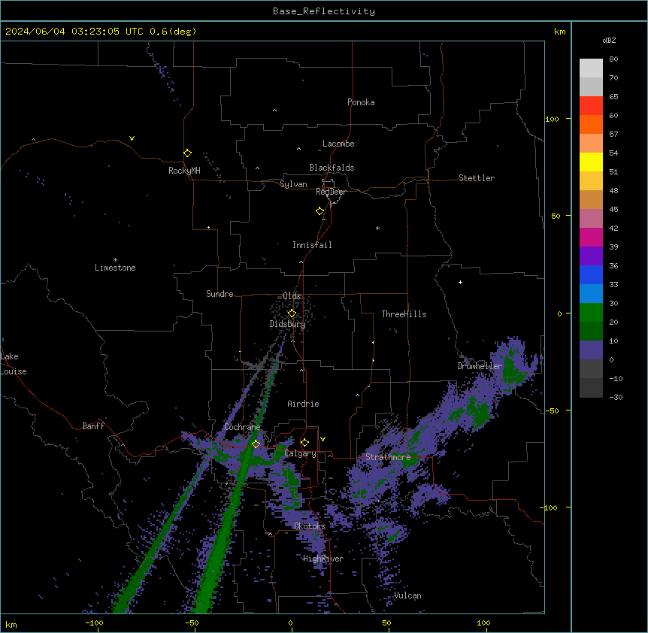
Task: Click the Limestone label
Action: [x=115, y=268]
